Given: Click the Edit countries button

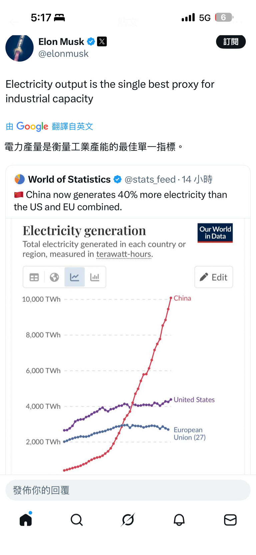Looking at the screenshot, I should 214,277.
